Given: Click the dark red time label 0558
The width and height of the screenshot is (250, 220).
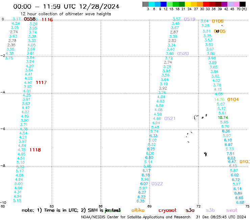Looking at the screenshot, I should coord(29,19).
